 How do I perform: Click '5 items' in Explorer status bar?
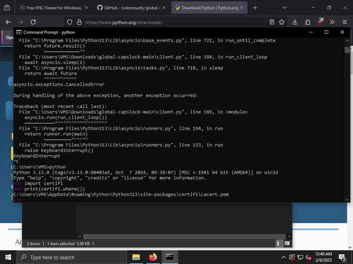[33, 244]
